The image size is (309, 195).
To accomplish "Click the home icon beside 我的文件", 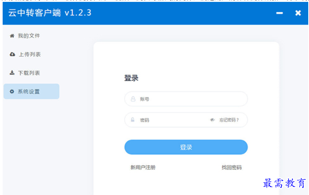I will [x=12, y=36].
